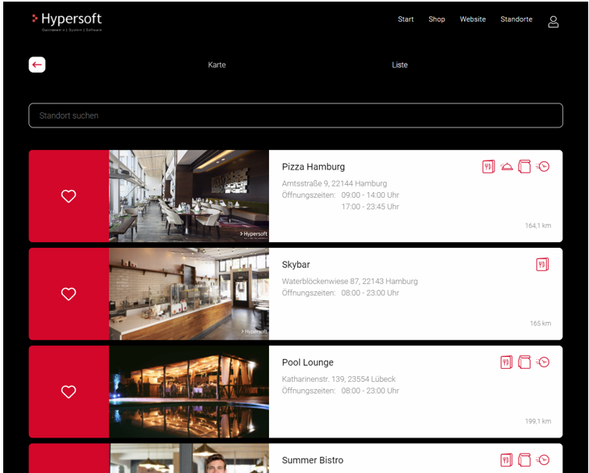Open the Start navigation item

point(406,19)
